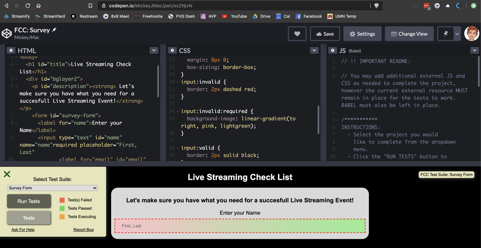Open the HTML editor gear settings
Image resolution: width=481 pixels, height=248 pixels.
pyautogui.click(x=12, y=51)
